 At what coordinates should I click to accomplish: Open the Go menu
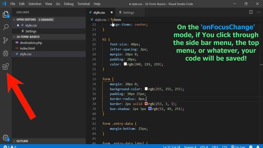(58, 4)
